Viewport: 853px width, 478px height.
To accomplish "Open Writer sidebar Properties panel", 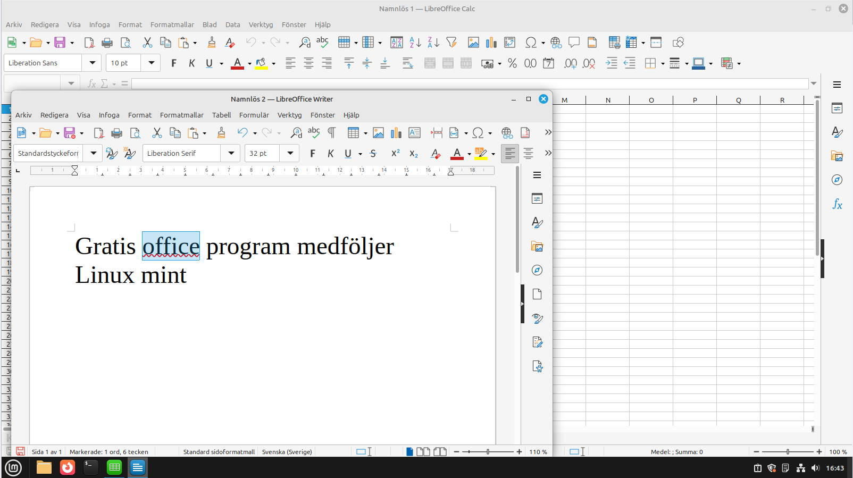I will click(x=537, y=199).
